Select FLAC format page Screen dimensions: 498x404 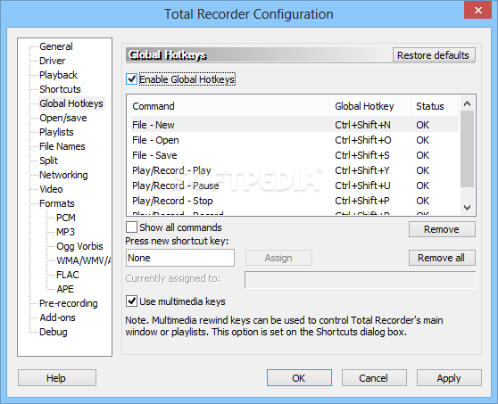(67, 276)
